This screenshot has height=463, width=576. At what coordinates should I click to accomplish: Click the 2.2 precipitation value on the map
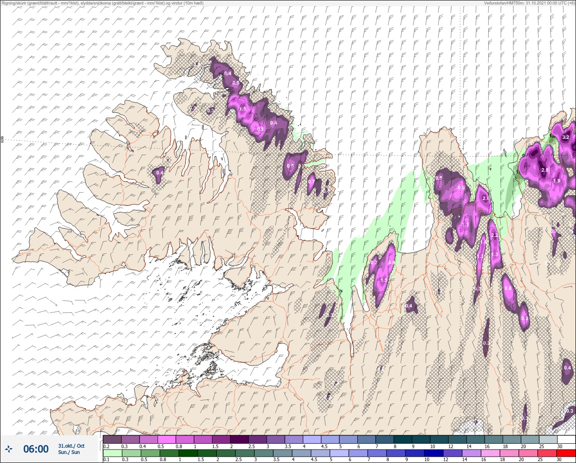495,236
